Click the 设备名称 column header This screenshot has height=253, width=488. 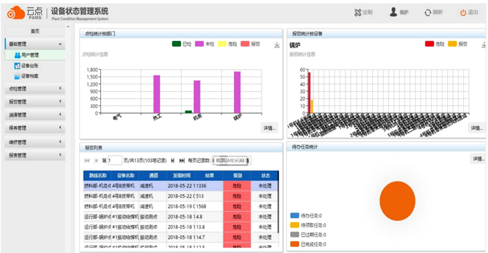(126, 176)
